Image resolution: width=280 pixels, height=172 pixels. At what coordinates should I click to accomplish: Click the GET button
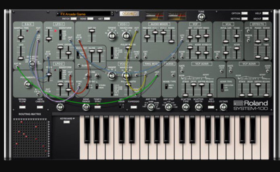[107, 18]
